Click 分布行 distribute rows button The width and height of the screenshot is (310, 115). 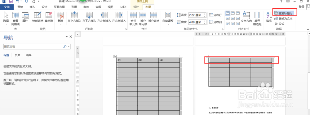click(215, 15)
